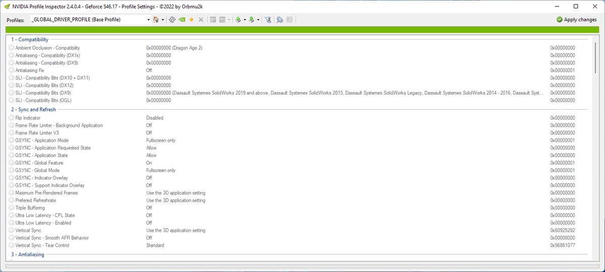Viewport: 605px width, 272px height.
Task: Click the gear icon beside Antialiasing Fix
Action: click(12, 70)
